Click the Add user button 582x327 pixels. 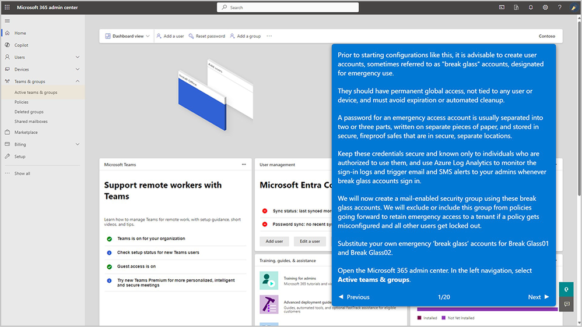(274, 241)
